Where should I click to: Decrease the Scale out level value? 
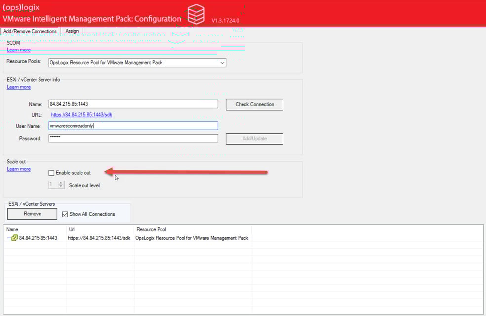[60, 185]
